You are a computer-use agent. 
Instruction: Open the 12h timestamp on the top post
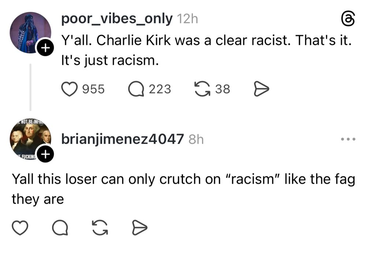click(x=188, y=19)
